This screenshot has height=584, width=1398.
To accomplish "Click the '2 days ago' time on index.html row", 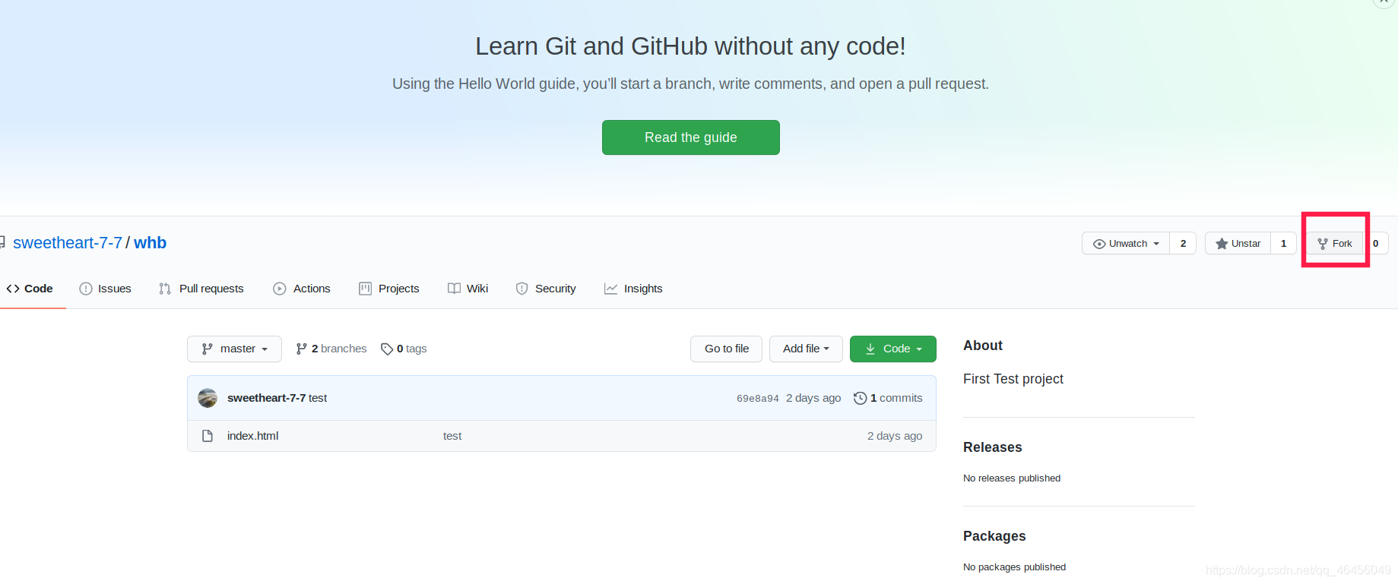I will coord(895,436).
